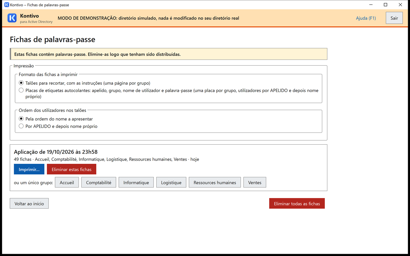Screen dimensions: 410x256
Task: Print only the Ventes group
Action: click(x=255, y=182)
